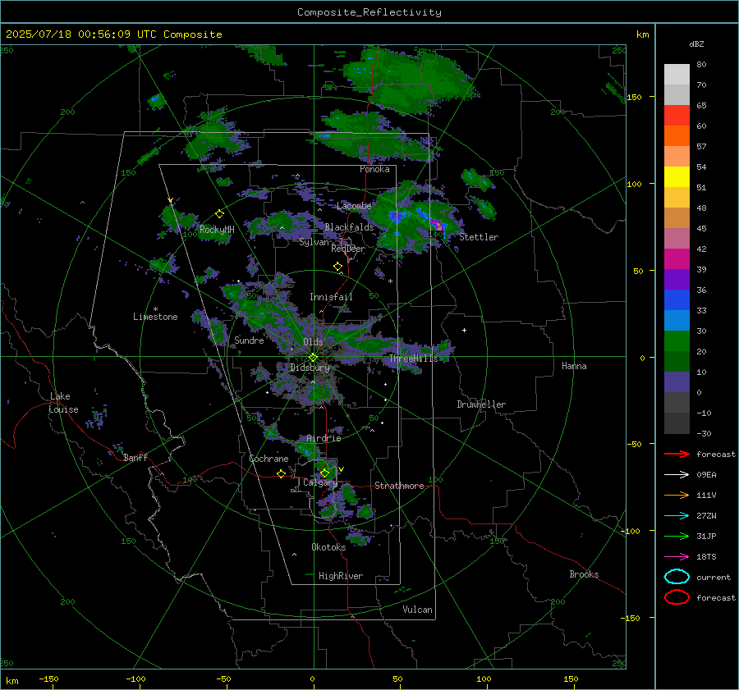
Task: Click the Limestone label
Action: coord(155,317)
